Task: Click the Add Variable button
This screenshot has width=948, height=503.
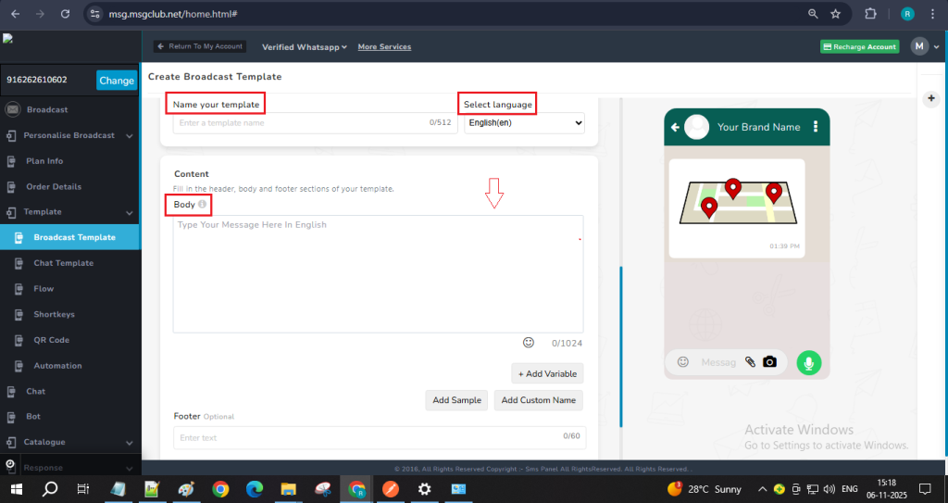Action: pos(546,373)
